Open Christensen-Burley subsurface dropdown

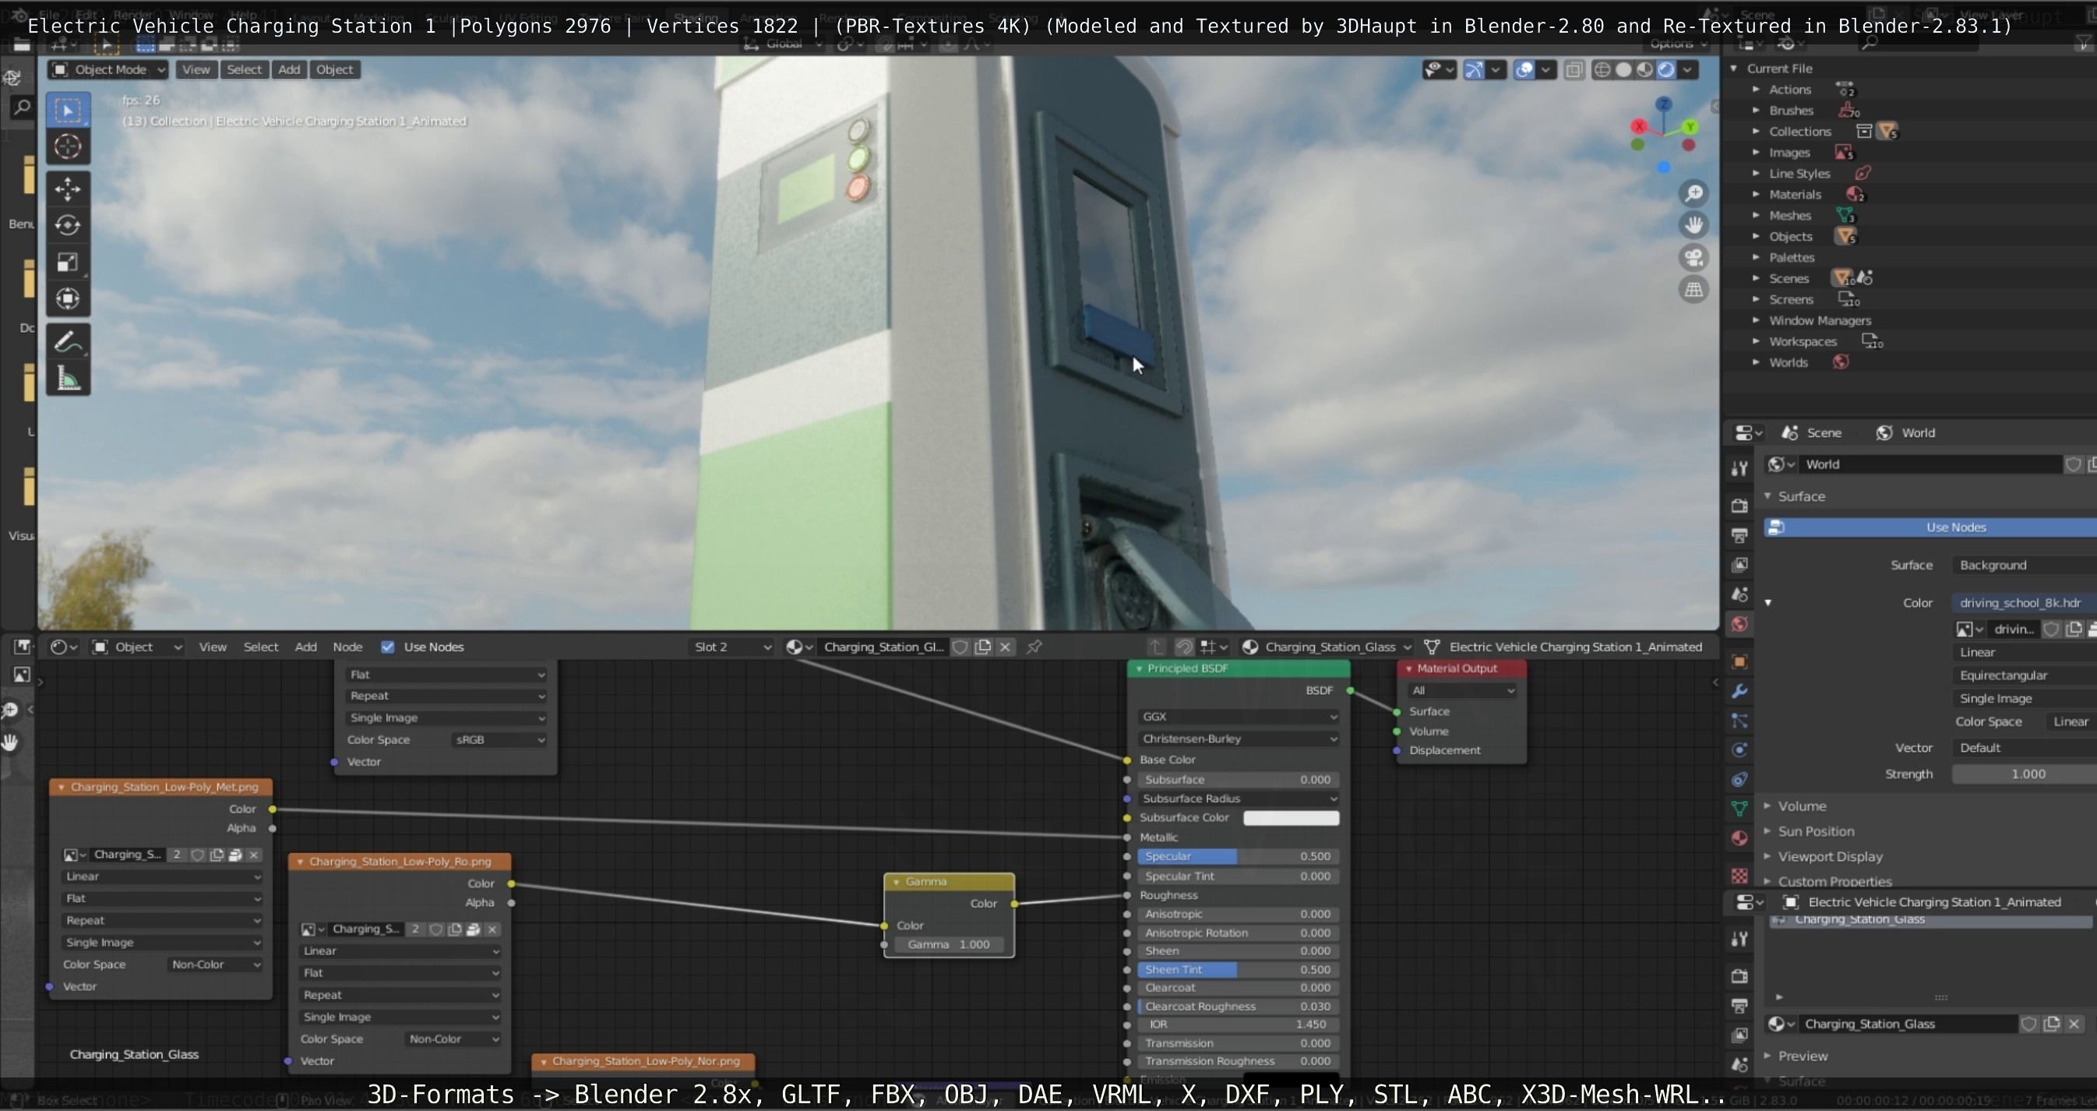point(1237,739)
